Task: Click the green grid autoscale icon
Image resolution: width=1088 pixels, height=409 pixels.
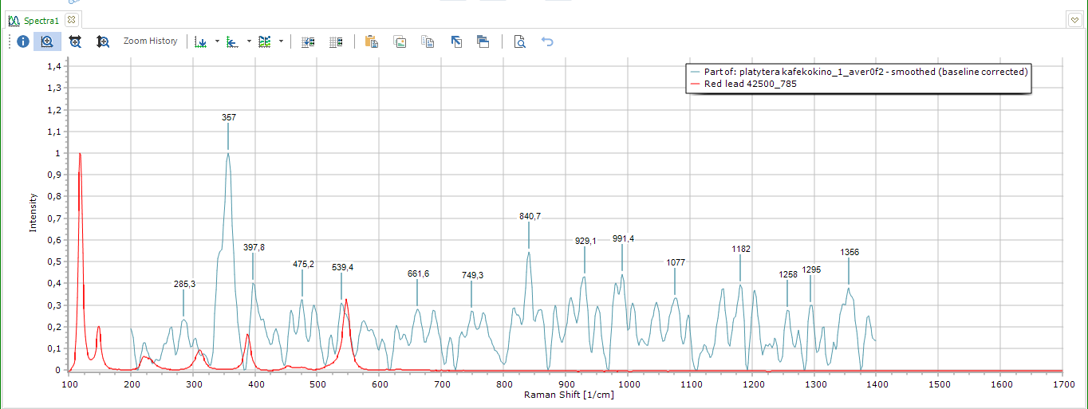Action: (x=265, y=41)
